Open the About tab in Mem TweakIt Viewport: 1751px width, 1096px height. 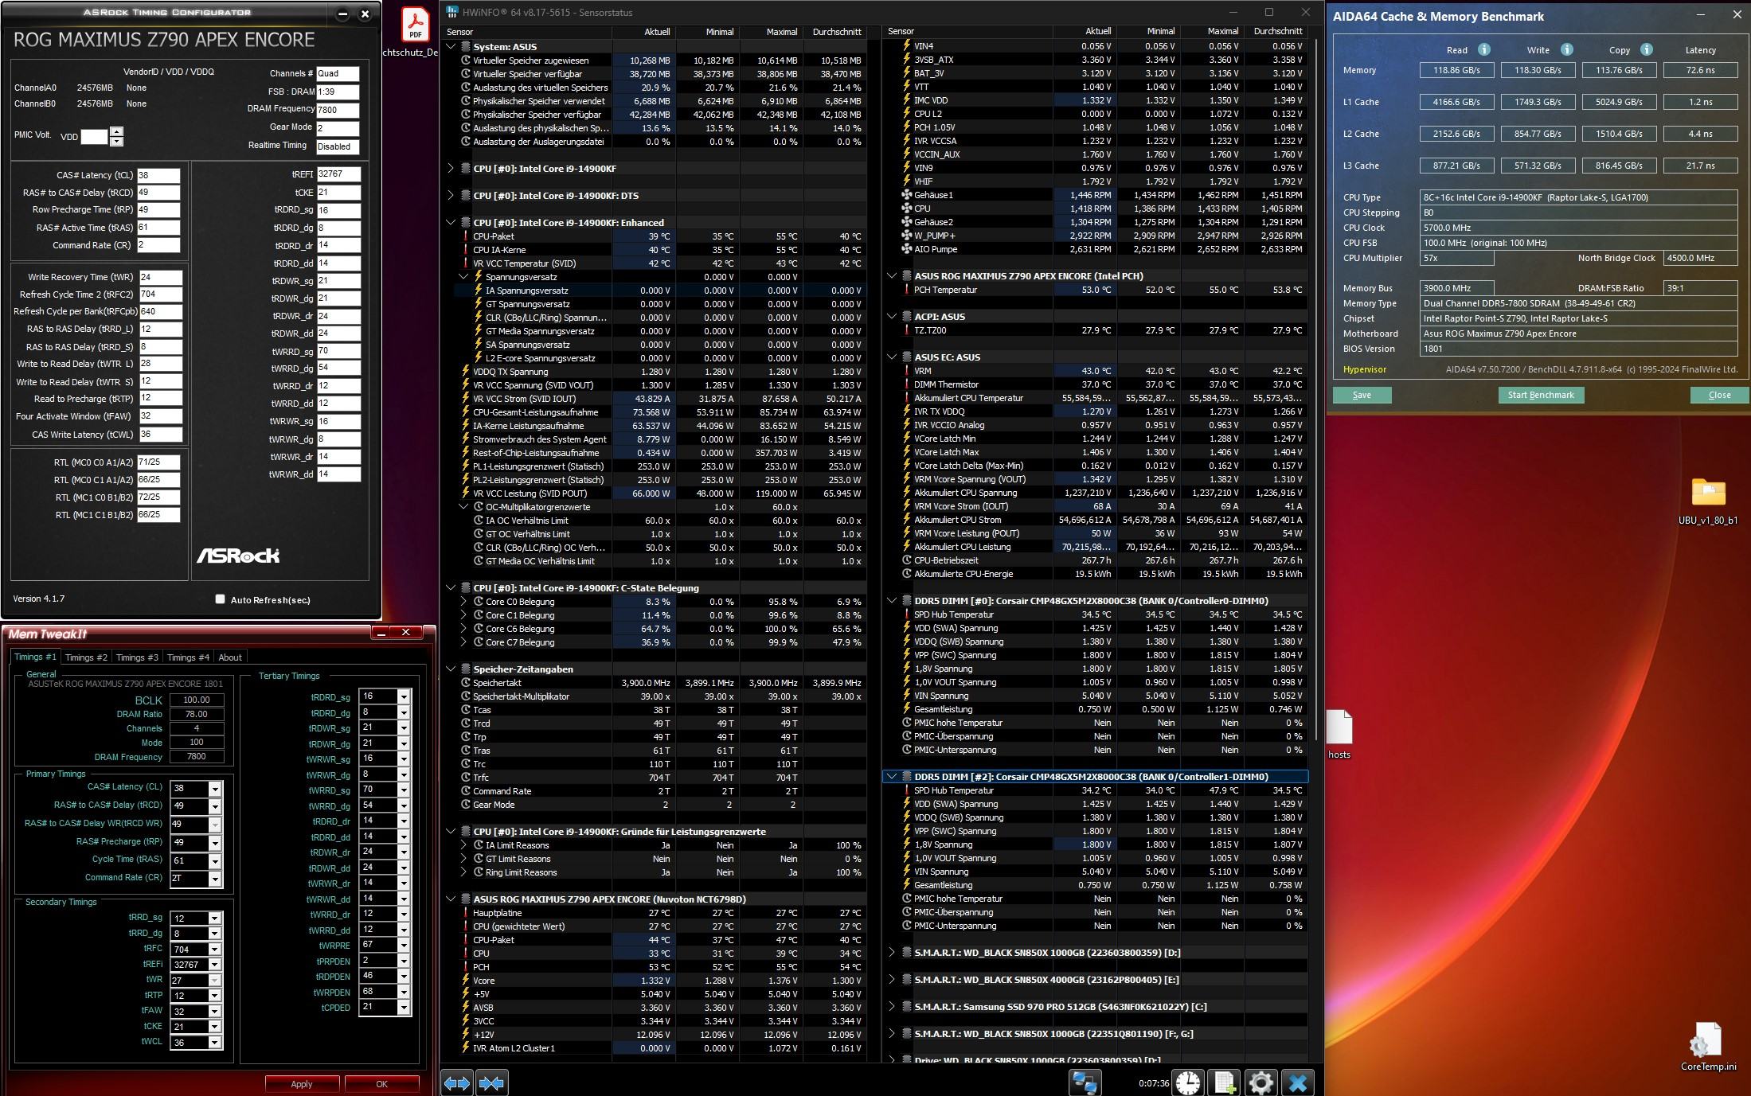[230, 657]
